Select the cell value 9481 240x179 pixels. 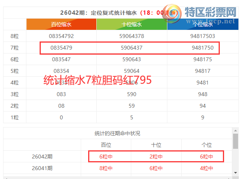point(203,83)
